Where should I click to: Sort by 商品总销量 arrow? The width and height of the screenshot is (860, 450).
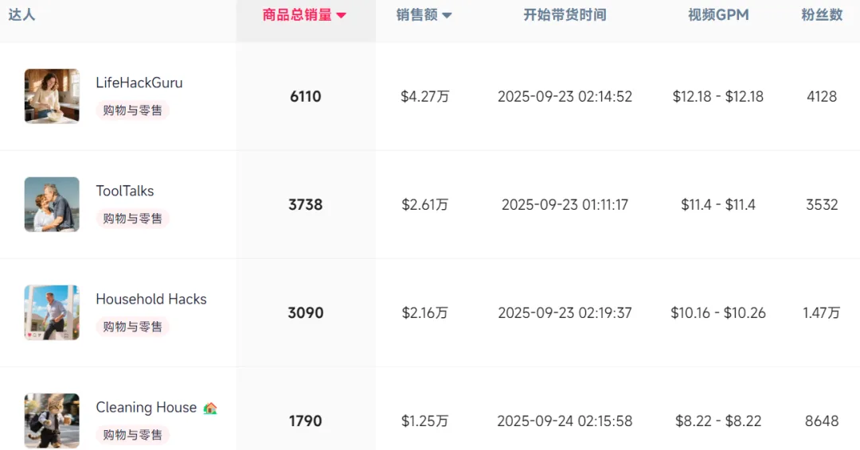341,15
